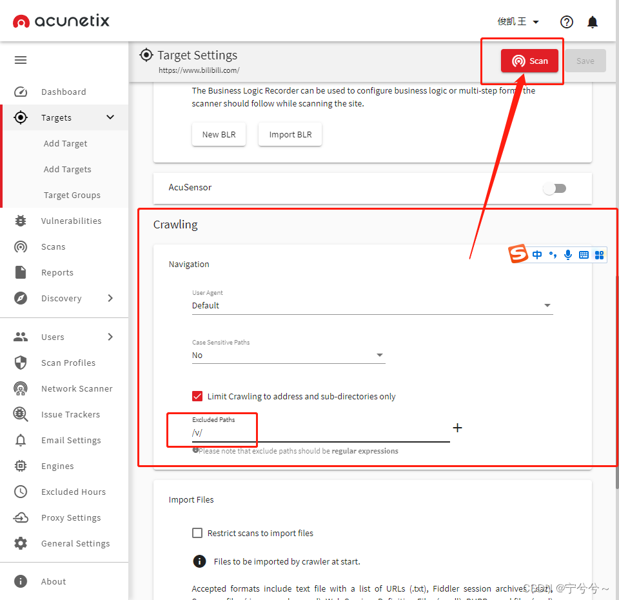Click the Excluded Paths input field

coord(320,433)
